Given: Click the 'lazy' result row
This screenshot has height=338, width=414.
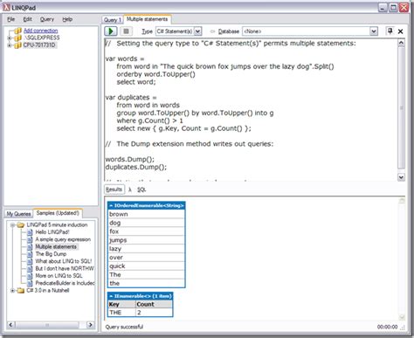Looking at the screenshot, I should (x=147, y=249).
